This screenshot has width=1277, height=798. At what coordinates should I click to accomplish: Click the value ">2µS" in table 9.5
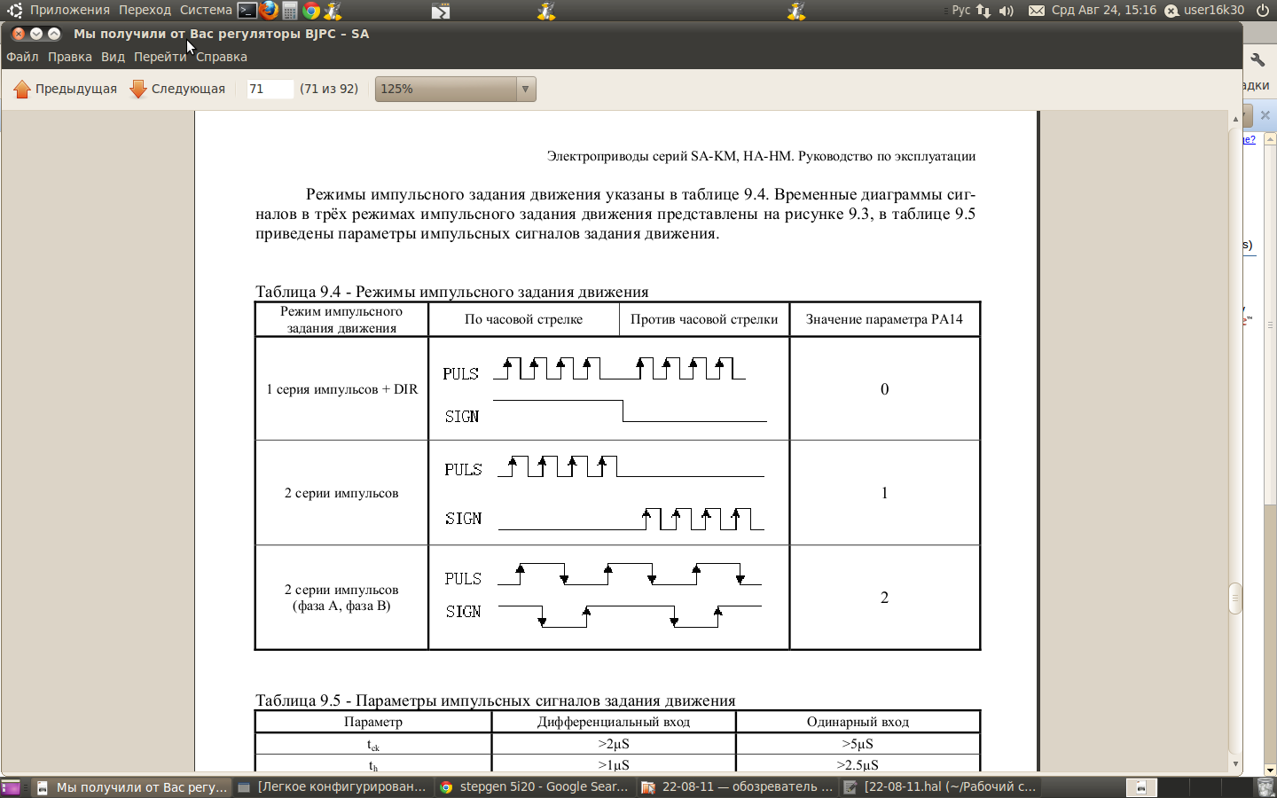614,744
